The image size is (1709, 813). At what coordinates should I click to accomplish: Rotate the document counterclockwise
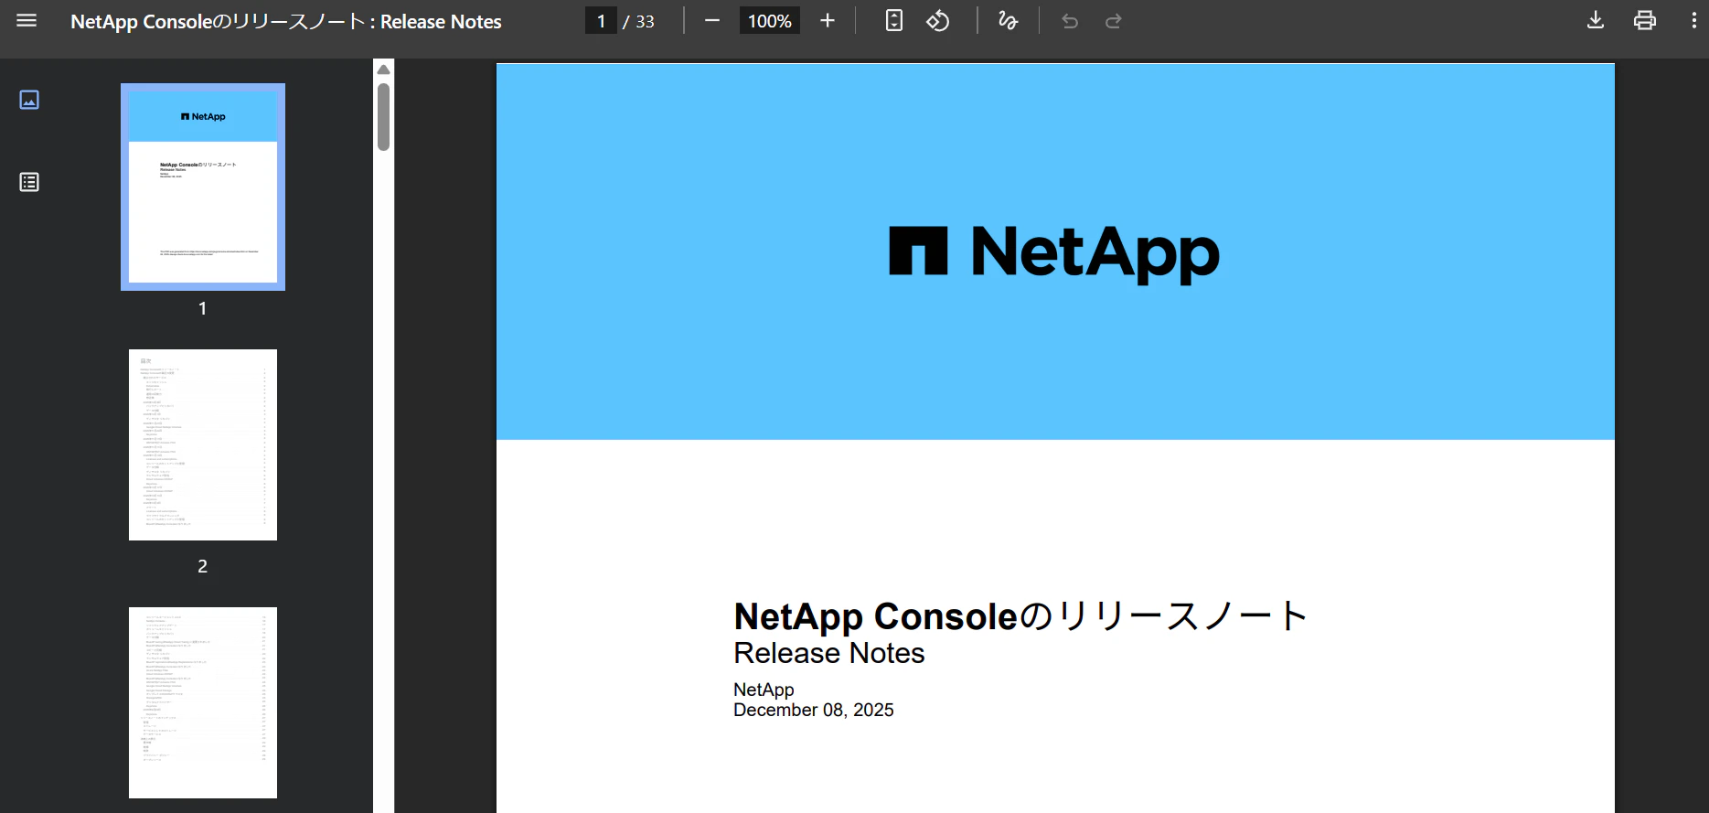click(x=938, y=21)
